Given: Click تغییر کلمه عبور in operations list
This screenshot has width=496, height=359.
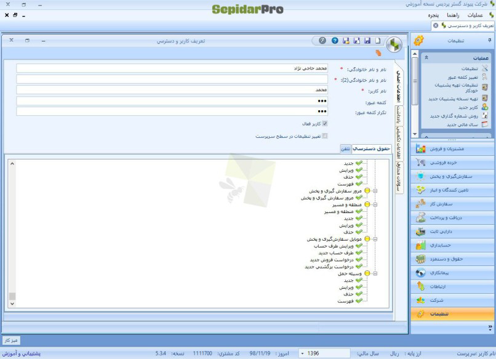Looking at the screenshot, I should pyautogui.click(x=463, y=77).
